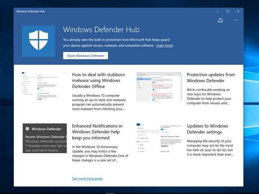The width and height of the screenshot is (259, 194).
Task: Click the Share icon in the header
Action: pyautogui.click(x=221, y=20)
